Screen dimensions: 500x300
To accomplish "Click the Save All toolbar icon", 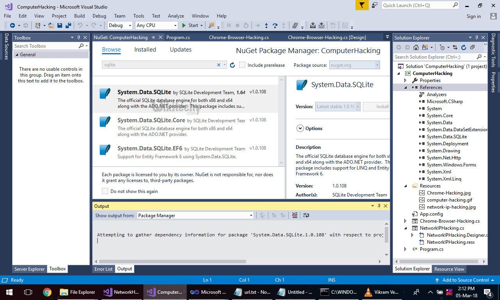I will (x=68, y=25).
